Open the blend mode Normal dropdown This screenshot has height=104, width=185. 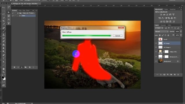click(x=162, y=31)
